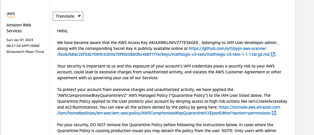Click the Hello greeting text
314x135 pixels.
(x=63, y=31)
